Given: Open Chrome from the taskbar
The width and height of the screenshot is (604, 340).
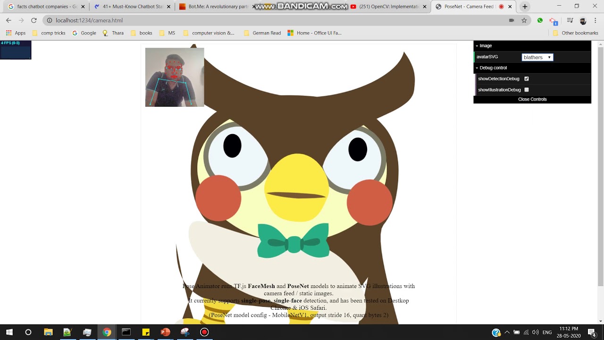Looking at the screenshot, I should tap(107, 332).
